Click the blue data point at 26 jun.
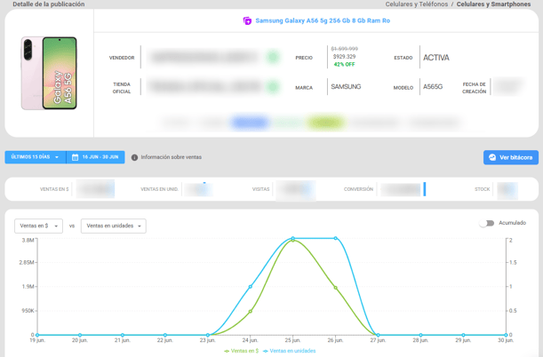This screenshot has height=357, width=543. coord(336,238)
